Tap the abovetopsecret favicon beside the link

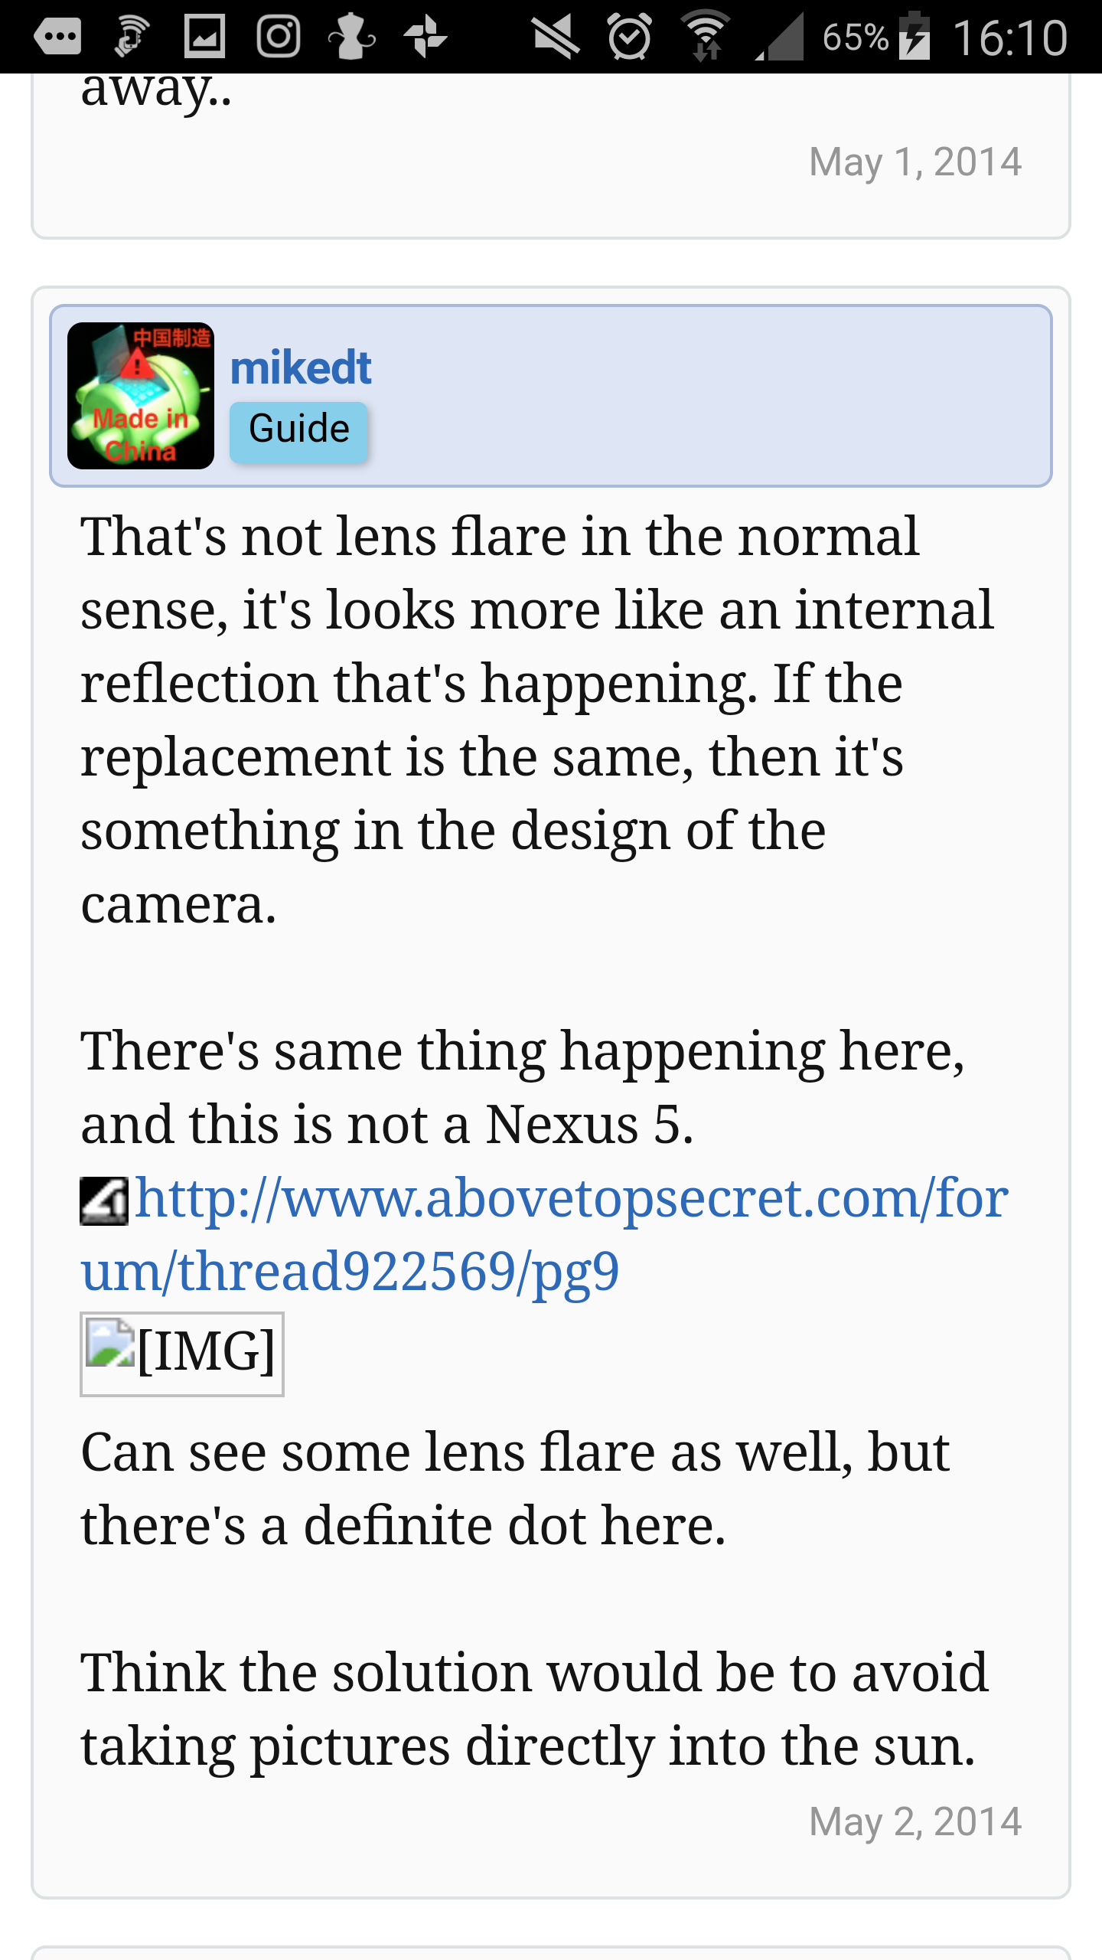(104, 1200)
